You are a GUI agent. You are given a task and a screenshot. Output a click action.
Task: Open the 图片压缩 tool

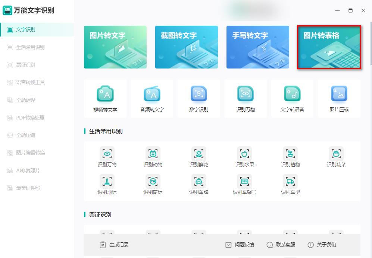[x=339, y=99]
